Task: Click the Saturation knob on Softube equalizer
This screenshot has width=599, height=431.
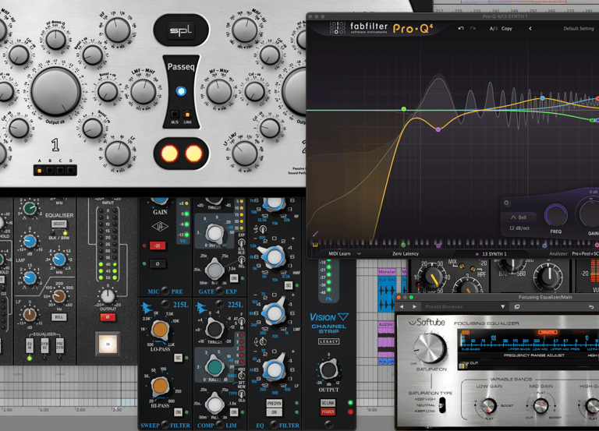Action: [x=431, y=348]
